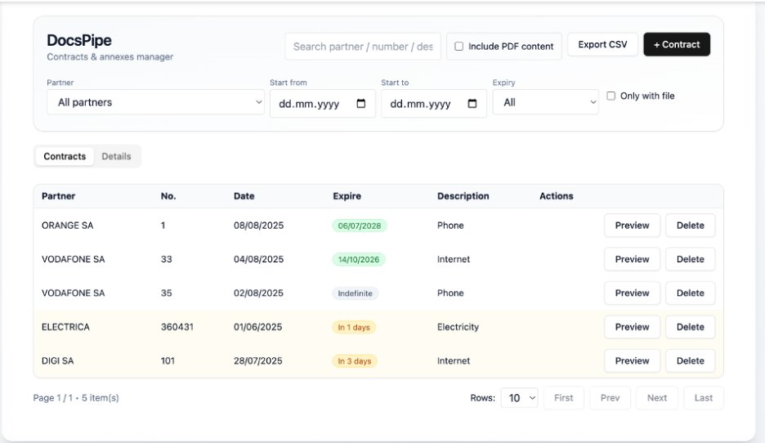
Task: Go to First page button
Action: (x=563, y=397)
